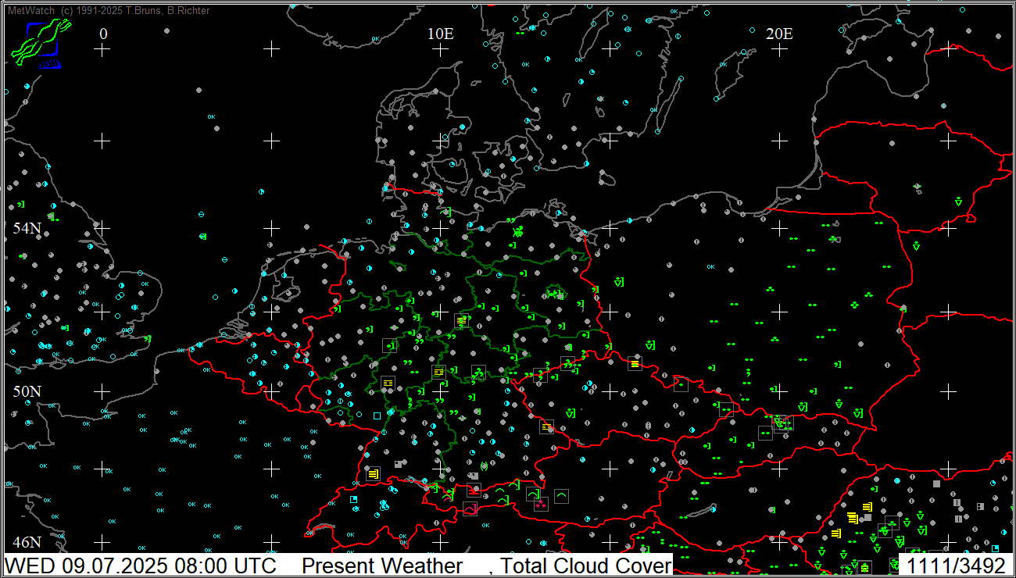The image size is (1016, 578).
Task: Select boxed yellow fog symbol in central Germany
Action: point(438,372)
